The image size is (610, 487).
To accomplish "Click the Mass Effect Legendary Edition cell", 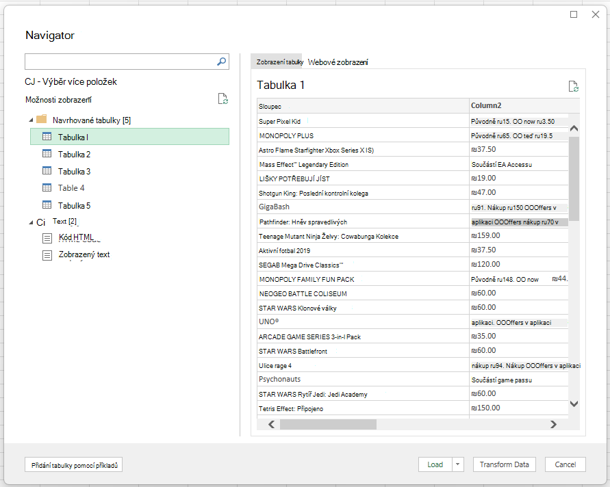I will click(363, 164).
